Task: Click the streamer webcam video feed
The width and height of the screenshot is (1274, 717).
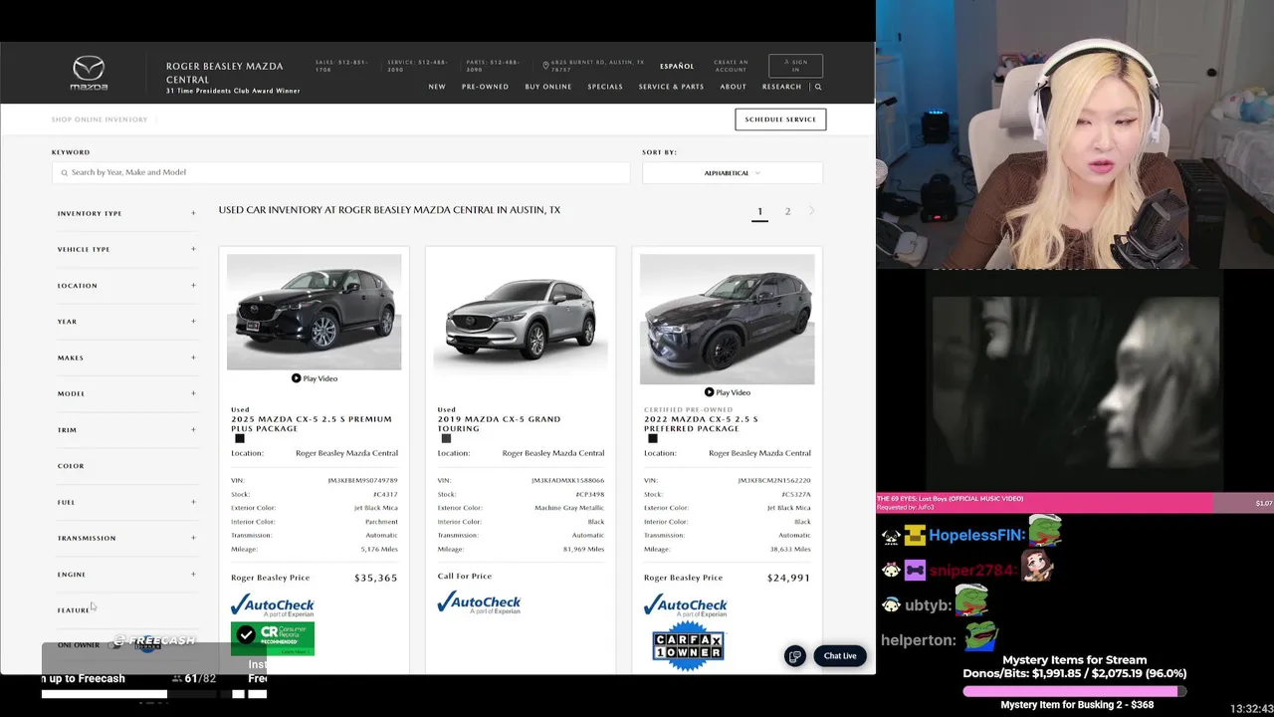Action: [1075, 134]
